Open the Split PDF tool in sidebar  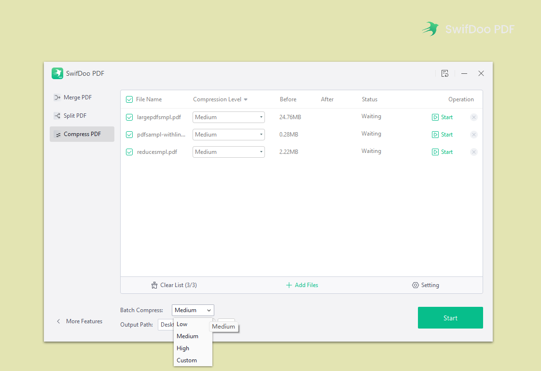(x=70, y=115)
